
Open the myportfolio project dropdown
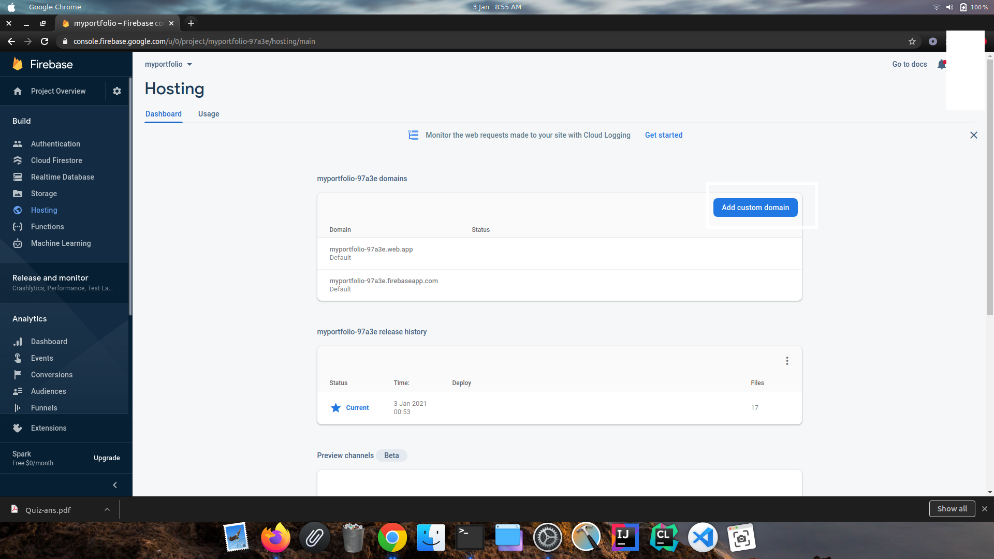(x=168, y=64)
